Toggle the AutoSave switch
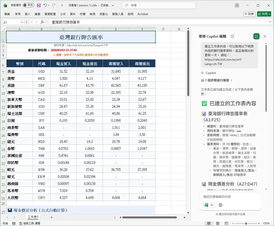Image resolution: width=274 pixels, height=226 pixels. pyautogui.click(x=28, y=5)
